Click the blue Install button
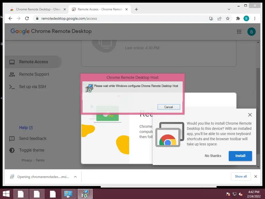265x199 pixels. [240, 156]
